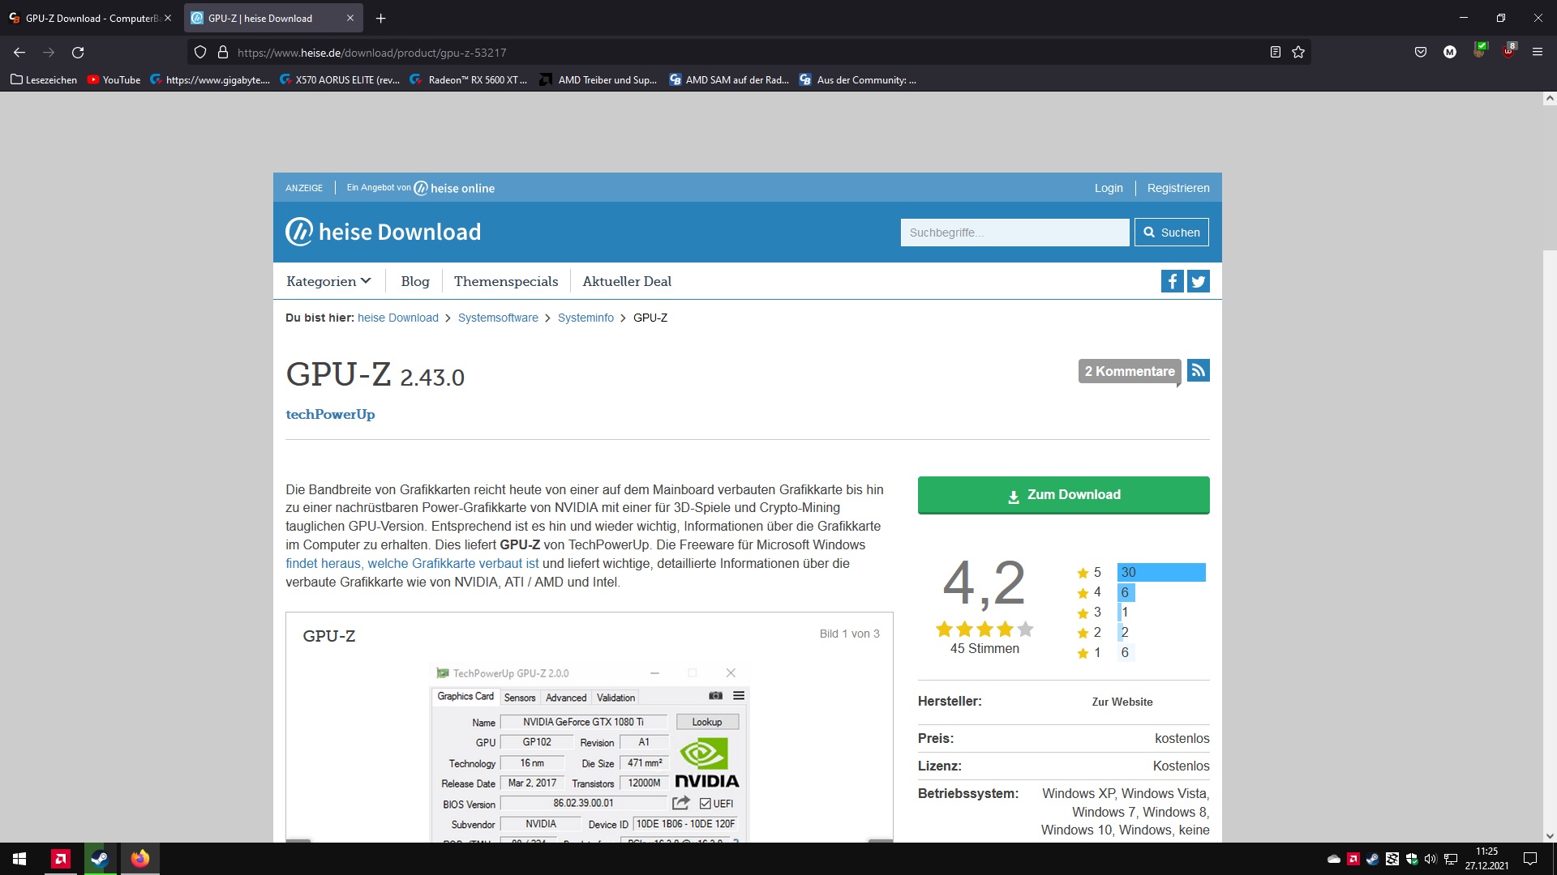Open the Lesezeichen bookmarks folder

coord(44,79)
